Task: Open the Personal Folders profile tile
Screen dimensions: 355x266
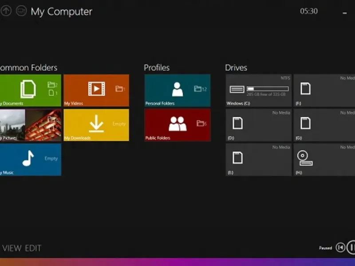Action: click(x=177, y=90)
